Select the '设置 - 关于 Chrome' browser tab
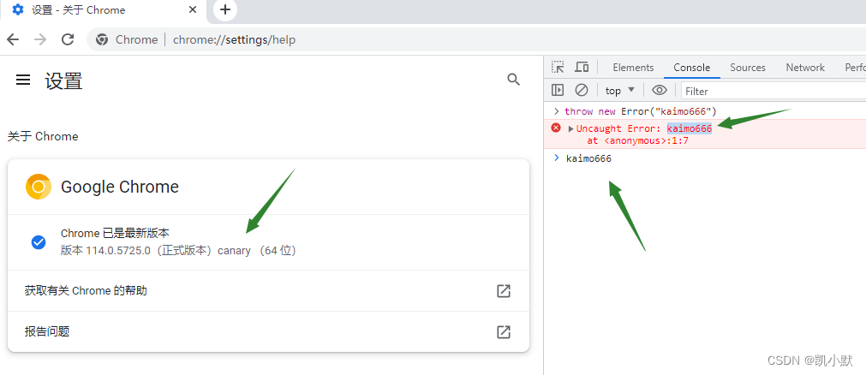This screenshot has height=375, width=866. point(104,11)
